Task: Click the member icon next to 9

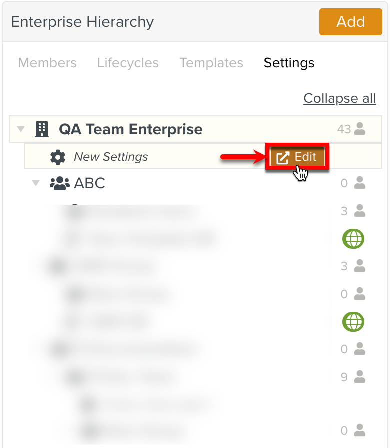Action: coord(359,377)
